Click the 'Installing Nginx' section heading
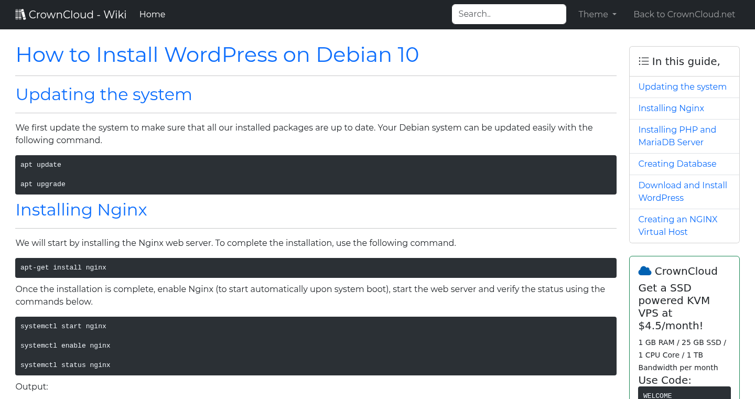 (x=81, y=210)
